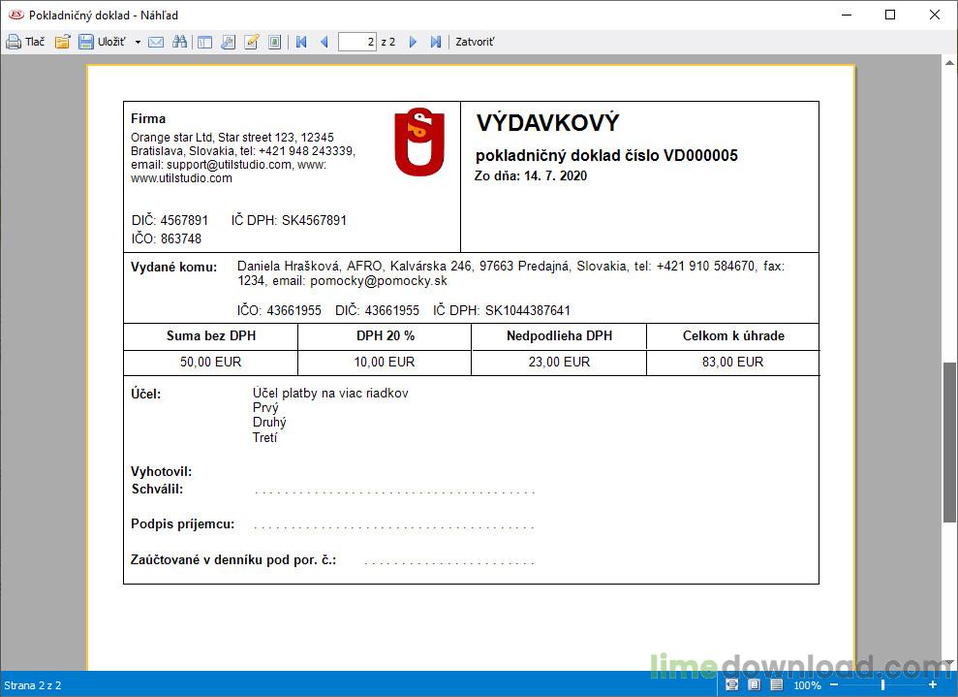Click the zoom in plus button
Viewport: 958px width, 697px height.
click(933, 684)
